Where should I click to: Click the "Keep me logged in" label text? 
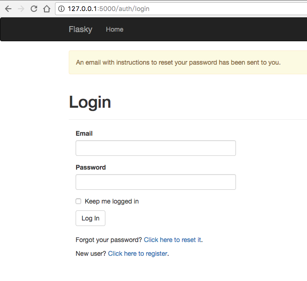[x=112, y=201]
